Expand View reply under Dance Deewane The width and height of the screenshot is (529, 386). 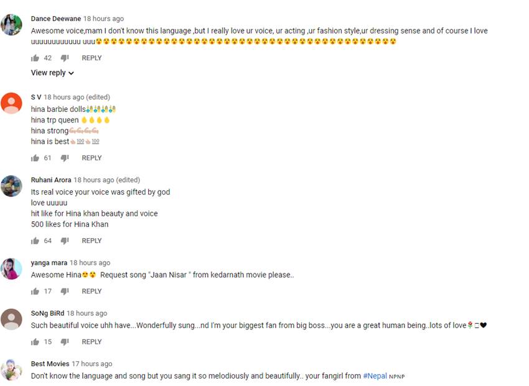coord(52,73)
